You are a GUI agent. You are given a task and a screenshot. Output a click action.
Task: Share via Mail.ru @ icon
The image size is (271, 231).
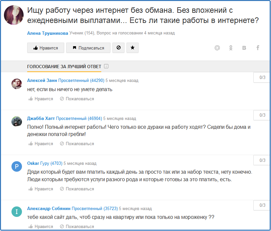(217, 48)
